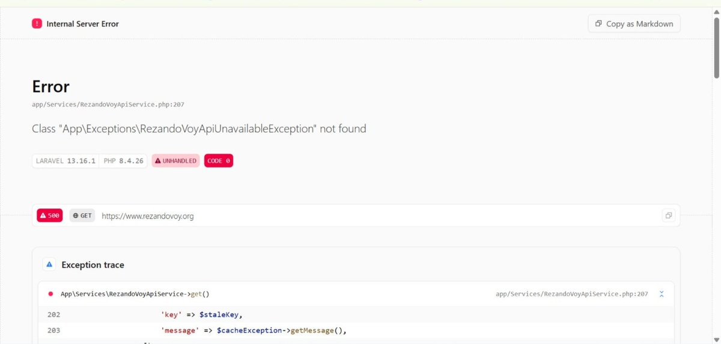The height and width of the screenshot is (344, 721).
Task: Click code line 202 with 'key' => $staleKey
Action: (x=356, y=315)
